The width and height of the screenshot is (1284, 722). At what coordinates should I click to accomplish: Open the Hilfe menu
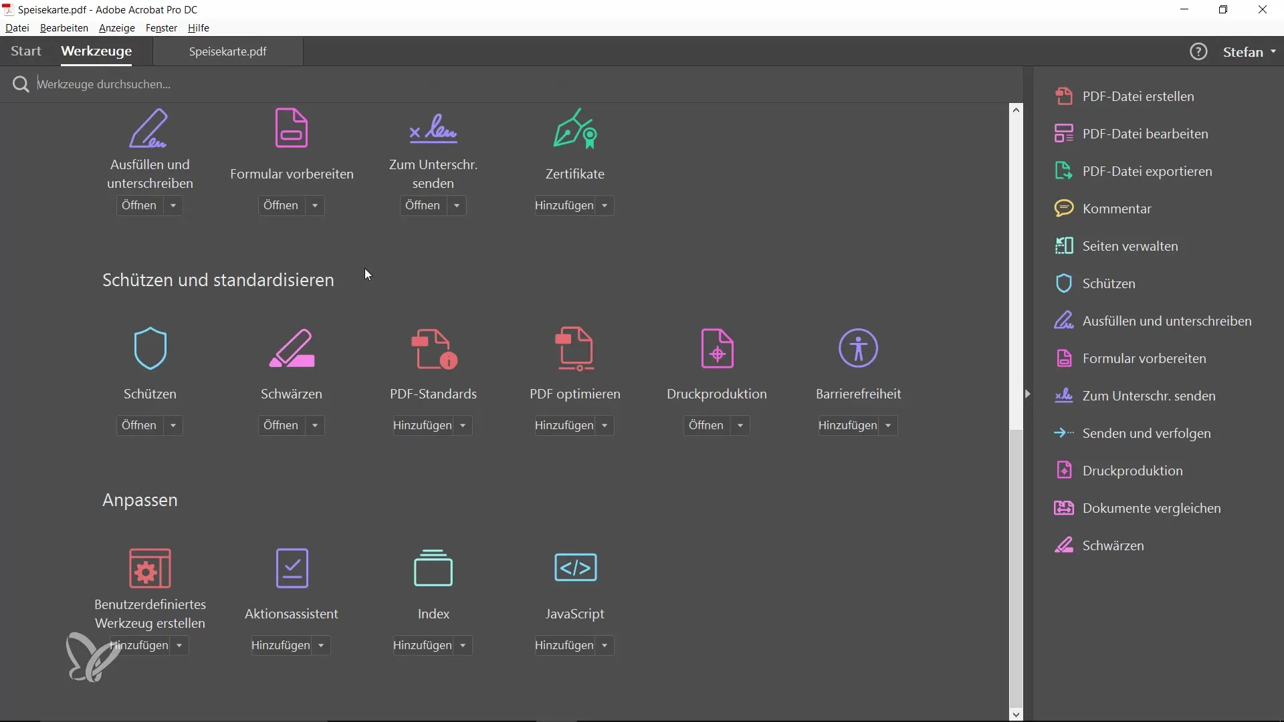(199, 28)
